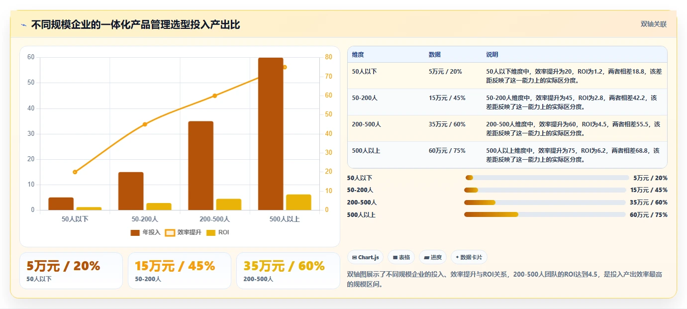687x309 pixels.
Task: Click the 效率提升 line point at 500人以上
Action: click(x=285, y=67)
